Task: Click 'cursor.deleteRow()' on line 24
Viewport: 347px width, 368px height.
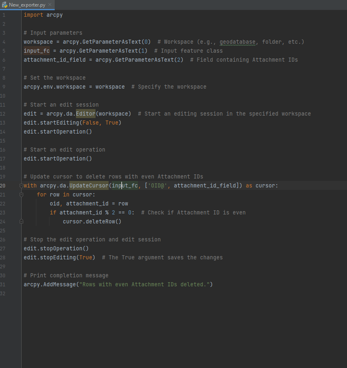Action: [x=92, y=221]
